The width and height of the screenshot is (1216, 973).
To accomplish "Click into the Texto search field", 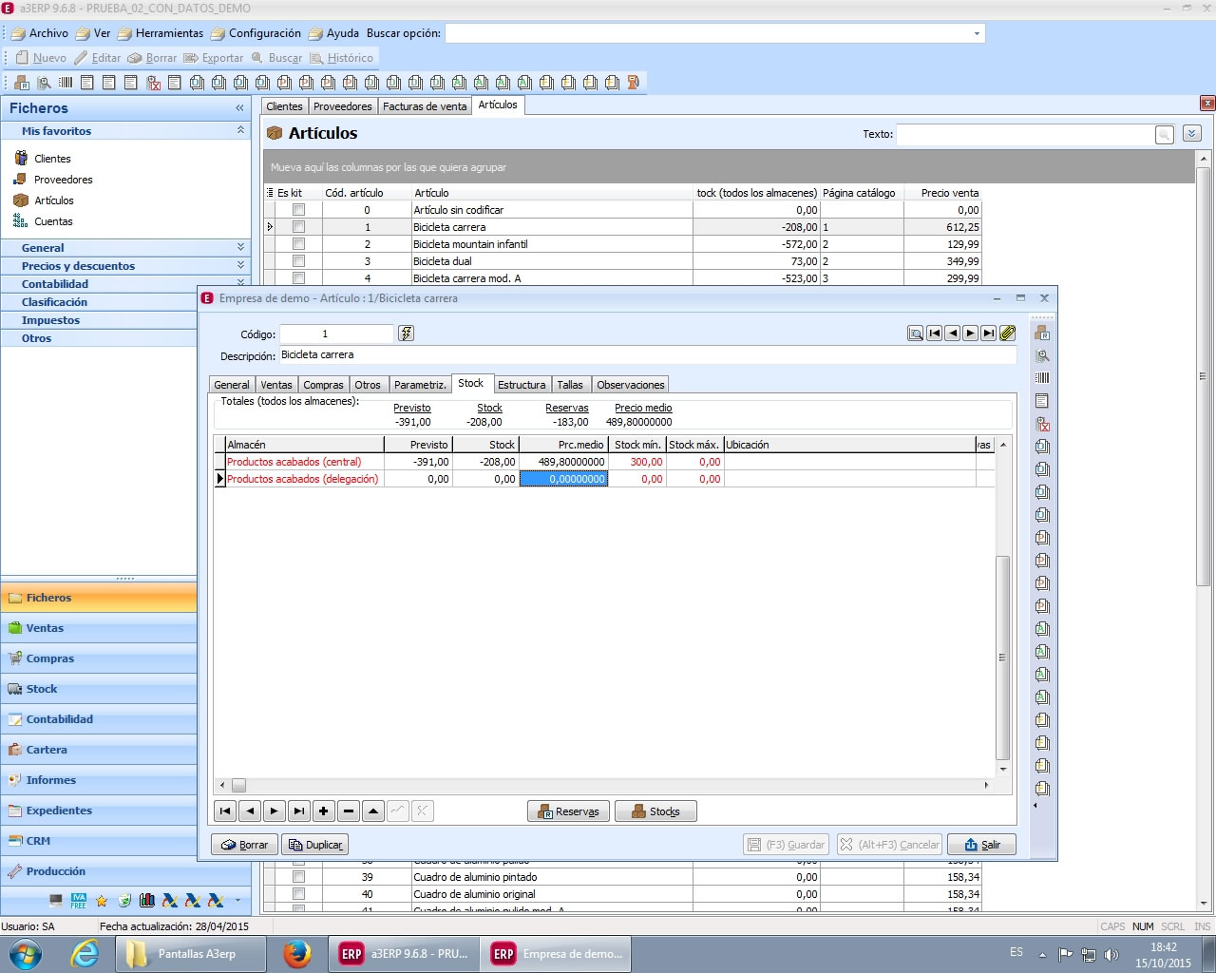I will point(1024,134).
